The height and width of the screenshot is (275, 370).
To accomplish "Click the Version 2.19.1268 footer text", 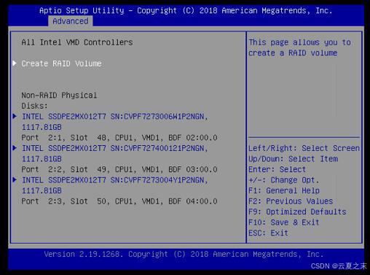I will (x=184, y=255).
